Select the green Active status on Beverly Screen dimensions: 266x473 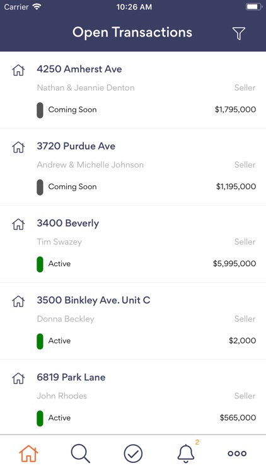pyautogui.click(x=54, y=264)
